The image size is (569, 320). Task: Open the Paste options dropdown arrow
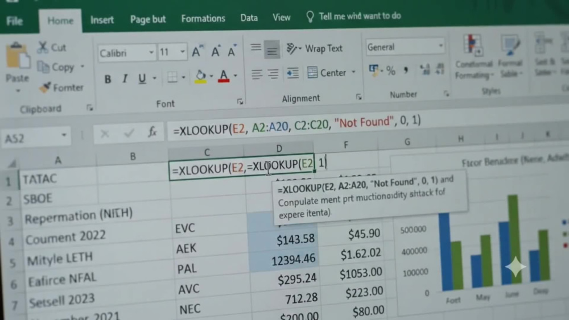point(18,90)
